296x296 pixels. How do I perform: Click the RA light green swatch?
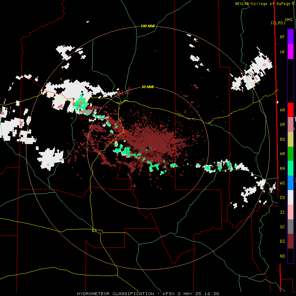click(x=290, y=168)
